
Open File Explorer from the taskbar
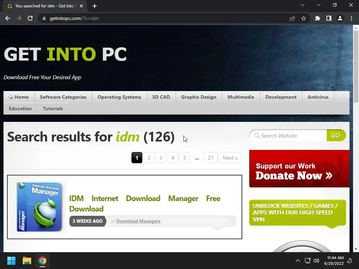point(27,261)
